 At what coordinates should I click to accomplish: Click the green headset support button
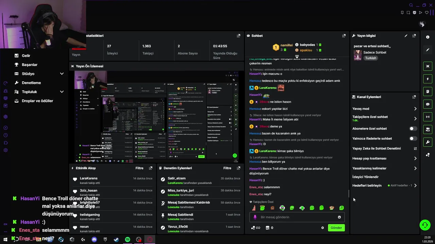[x=424, y=225]
